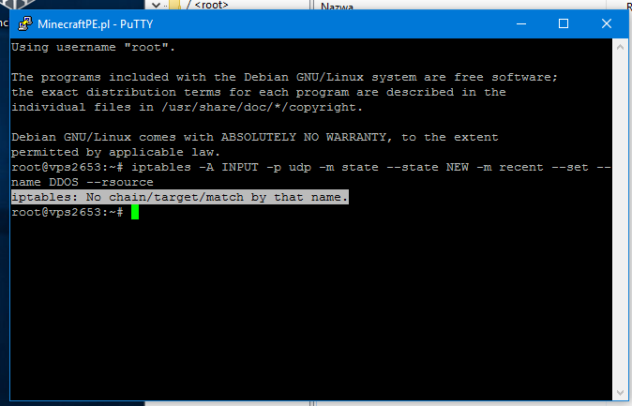This screenshot has height=406, width=632.
Task: Click the green terminal cursor block
Action: [x=134, y=213]
